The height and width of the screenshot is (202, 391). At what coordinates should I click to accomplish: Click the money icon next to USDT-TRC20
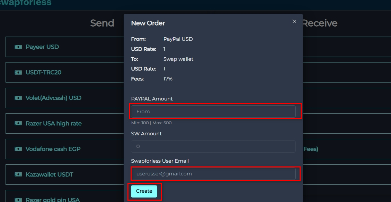pos(18,73)
